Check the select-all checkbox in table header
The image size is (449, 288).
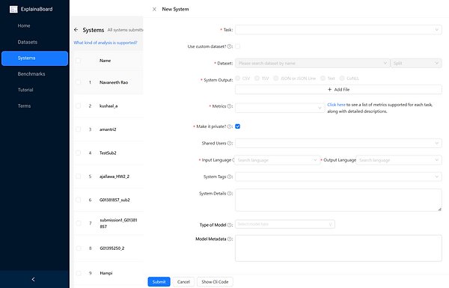pyautogui.click(x=78, y=61)
